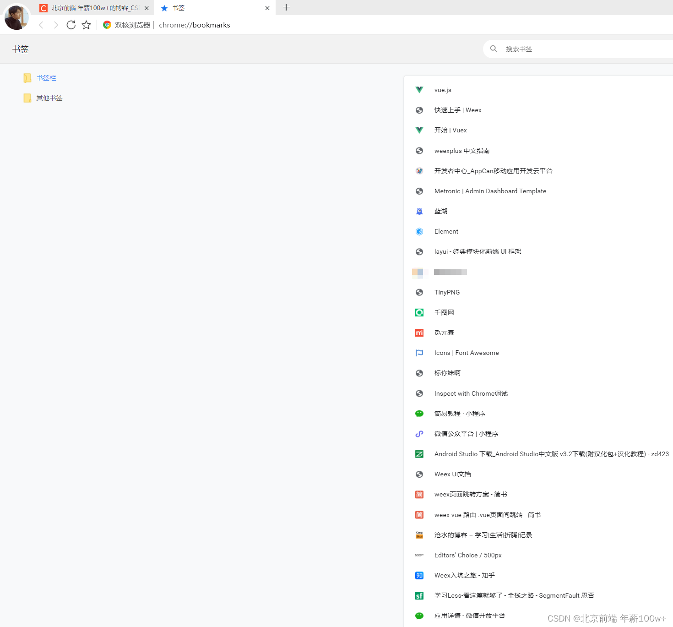Click the Font Awesome flag favicon
This screenshot has width=673, height=627.
(419, 353)
